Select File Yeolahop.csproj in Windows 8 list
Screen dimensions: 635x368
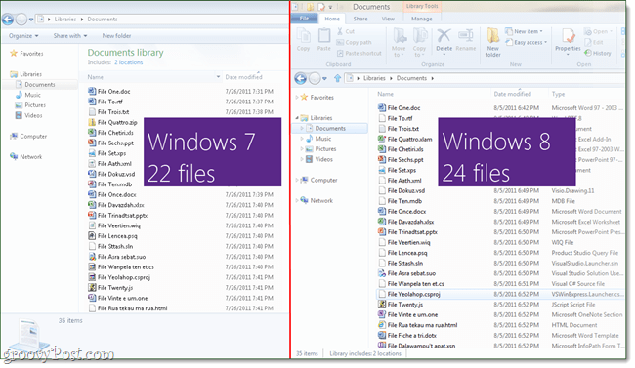[413, 295]
